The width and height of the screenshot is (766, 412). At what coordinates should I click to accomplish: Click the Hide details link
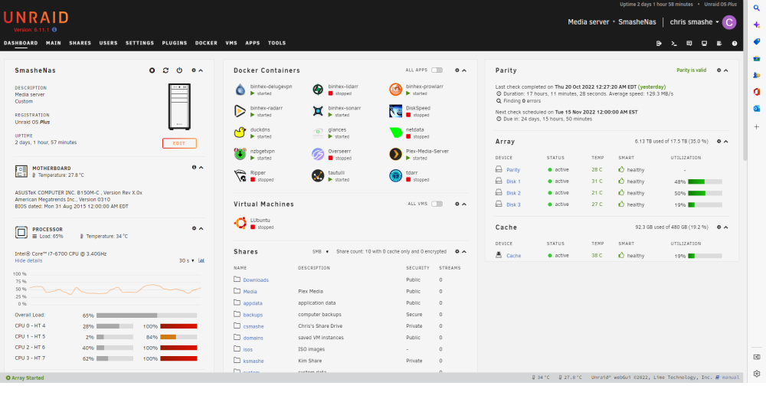tap(28, 260)
